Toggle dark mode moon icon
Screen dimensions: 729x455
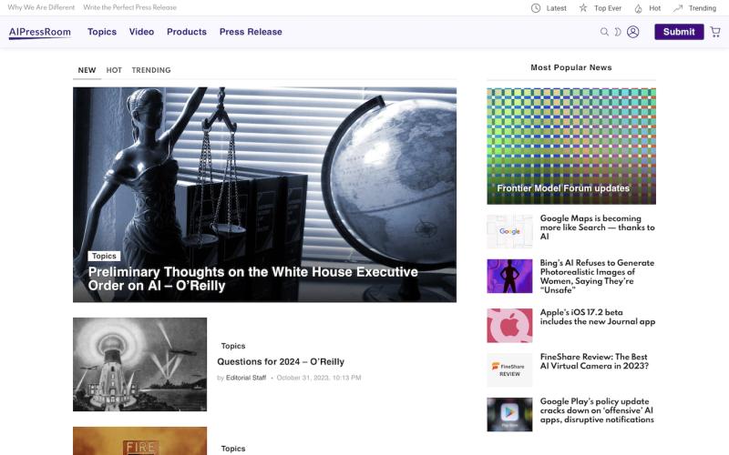[x=618, y=32]
